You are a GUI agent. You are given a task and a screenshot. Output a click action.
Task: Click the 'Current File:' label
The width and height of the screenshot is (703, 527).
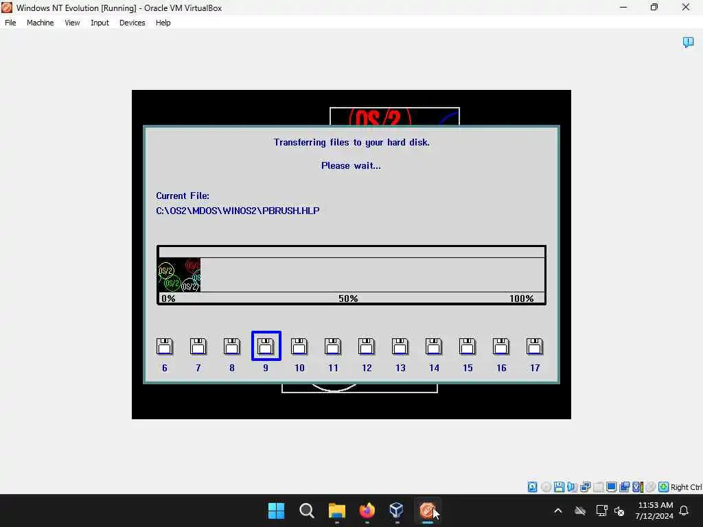click(x=183, y=196)
